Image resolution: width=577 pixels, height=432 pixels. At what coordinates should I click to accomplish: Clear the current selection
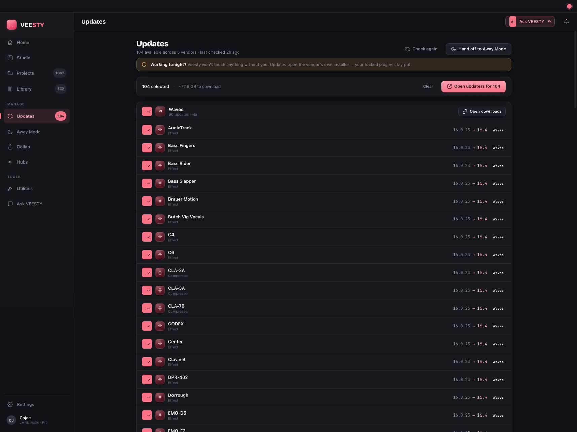point(428,86)
